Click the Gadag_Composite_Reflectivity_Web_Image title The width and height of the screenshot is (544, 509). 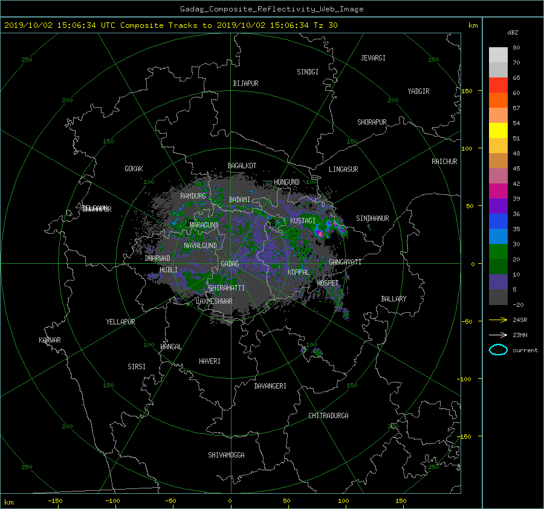click(271, 9)
